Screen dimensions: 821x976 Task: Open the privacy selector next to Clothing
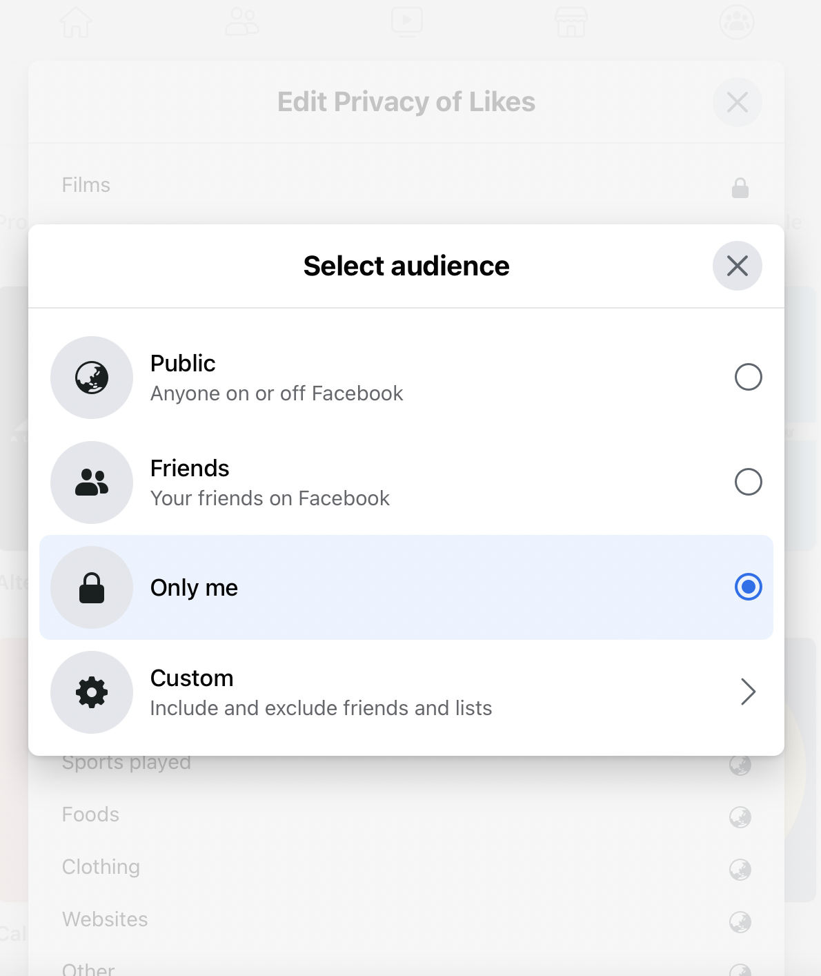(740, 869)
